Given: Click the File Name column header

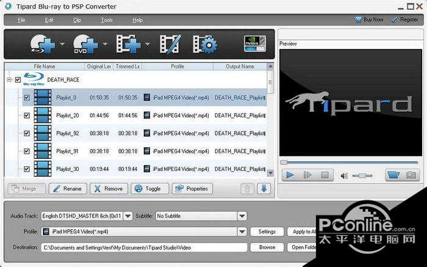Looking at the screenshot, I should pos(45,66).
